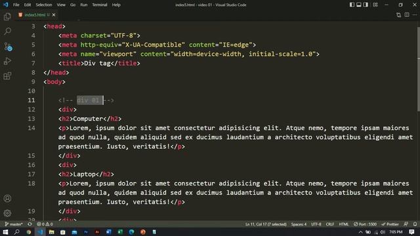Viewport: 420px width, 236px height.
Task: Open the Windows Action Center icon
Action: (411, 231)
